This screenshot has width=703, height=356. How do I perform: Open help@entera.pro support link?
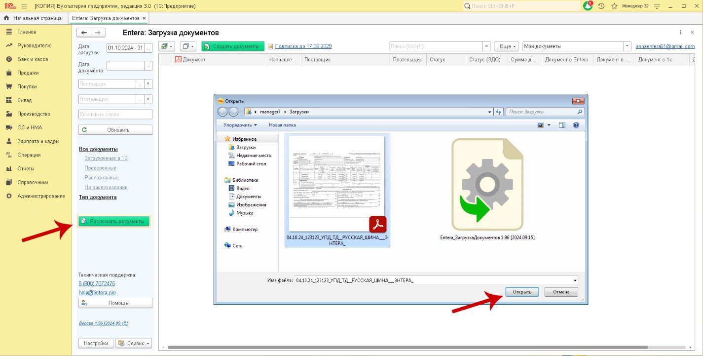point(97,293)
